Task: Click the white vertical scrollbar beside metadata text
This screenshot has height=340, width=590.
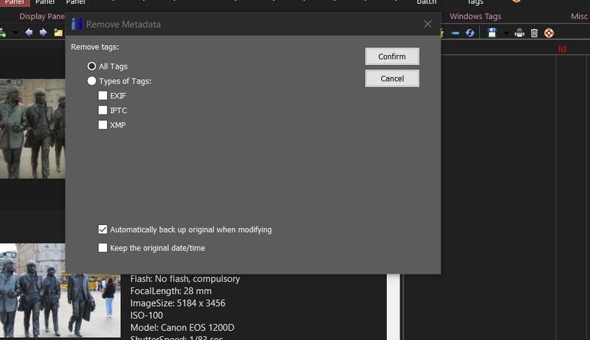Action: (x=393, y=307)
